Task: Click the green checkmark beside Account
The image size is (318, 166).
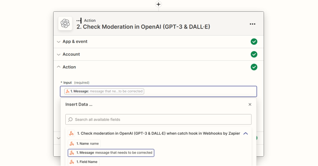Action: [254, 54]
